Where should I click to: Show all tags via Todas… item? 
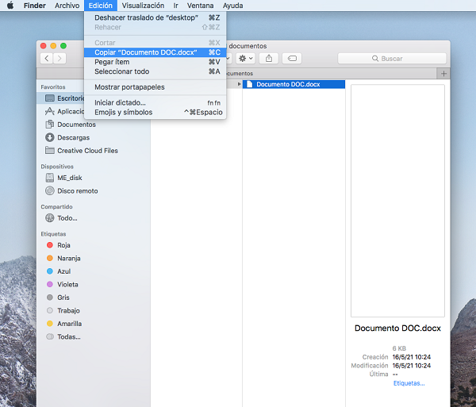(x=68, y=336)
